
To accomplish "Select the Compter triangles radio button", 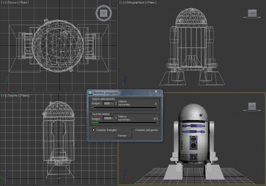I will pyautogui.click(x=93, y=130).
